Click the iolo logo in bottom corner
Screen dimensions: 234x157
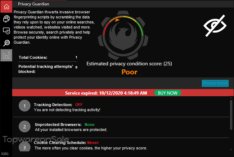[x=5, y=153]
